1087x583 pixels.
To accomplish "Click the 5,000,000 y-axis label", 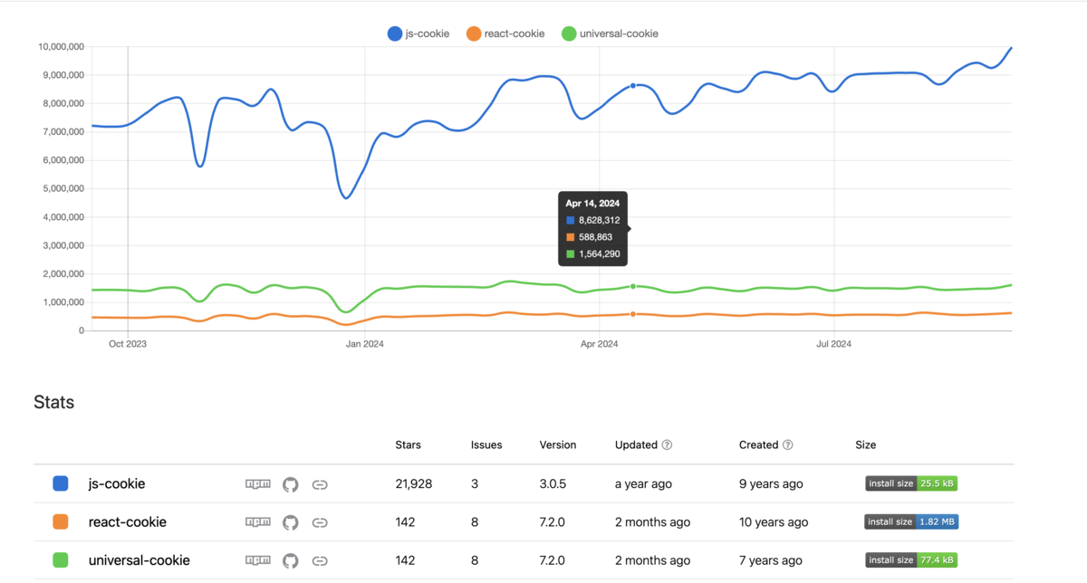I will [x=64, y=189].
